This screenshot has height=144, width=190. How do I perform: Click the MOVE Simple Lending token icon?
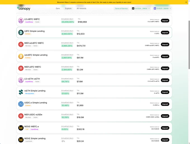pos(21,140)
